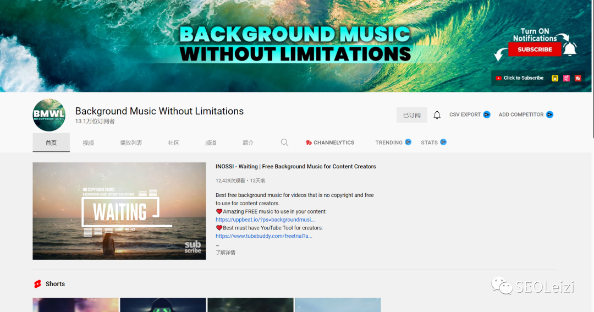The height and width of the screenshot is (312, 594).
Task: Click the Shorts section heading
Action: 55,284
